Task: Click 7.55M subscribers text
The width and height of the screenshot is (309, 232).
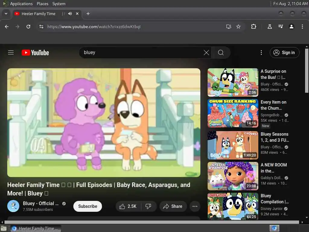Action: pos(38,210)
